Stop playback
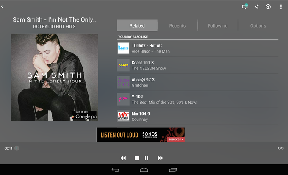This screenshot has width=288, height=175. pos(137,158)
